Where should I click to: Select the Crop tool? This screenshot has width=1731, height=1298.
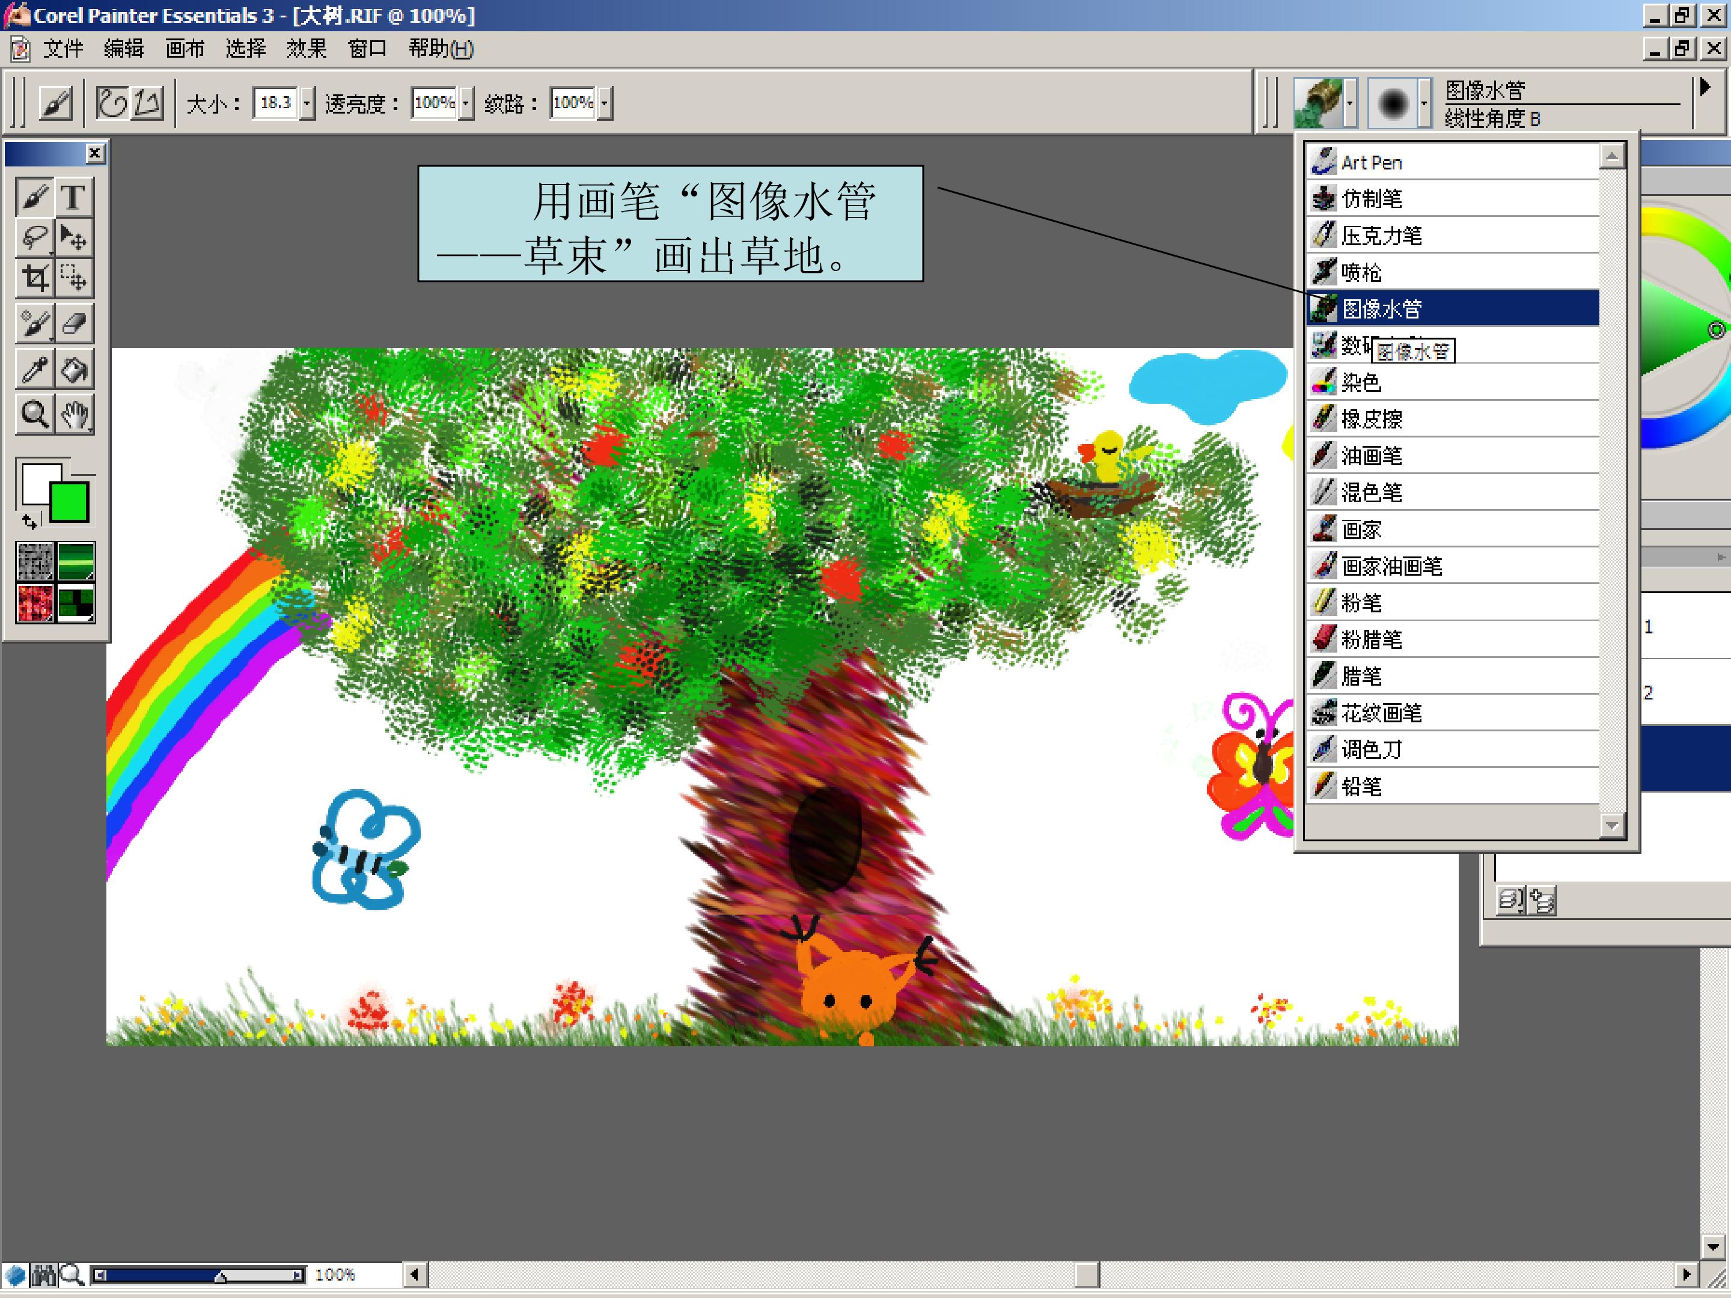tap(34, 279)
